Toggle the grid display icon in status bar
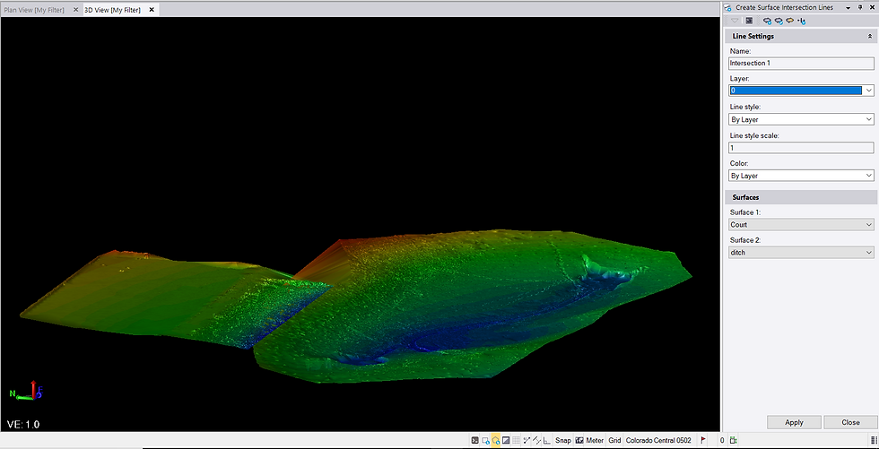The width and height of the screenshot is (879, 449). click(x=517, y=440)
